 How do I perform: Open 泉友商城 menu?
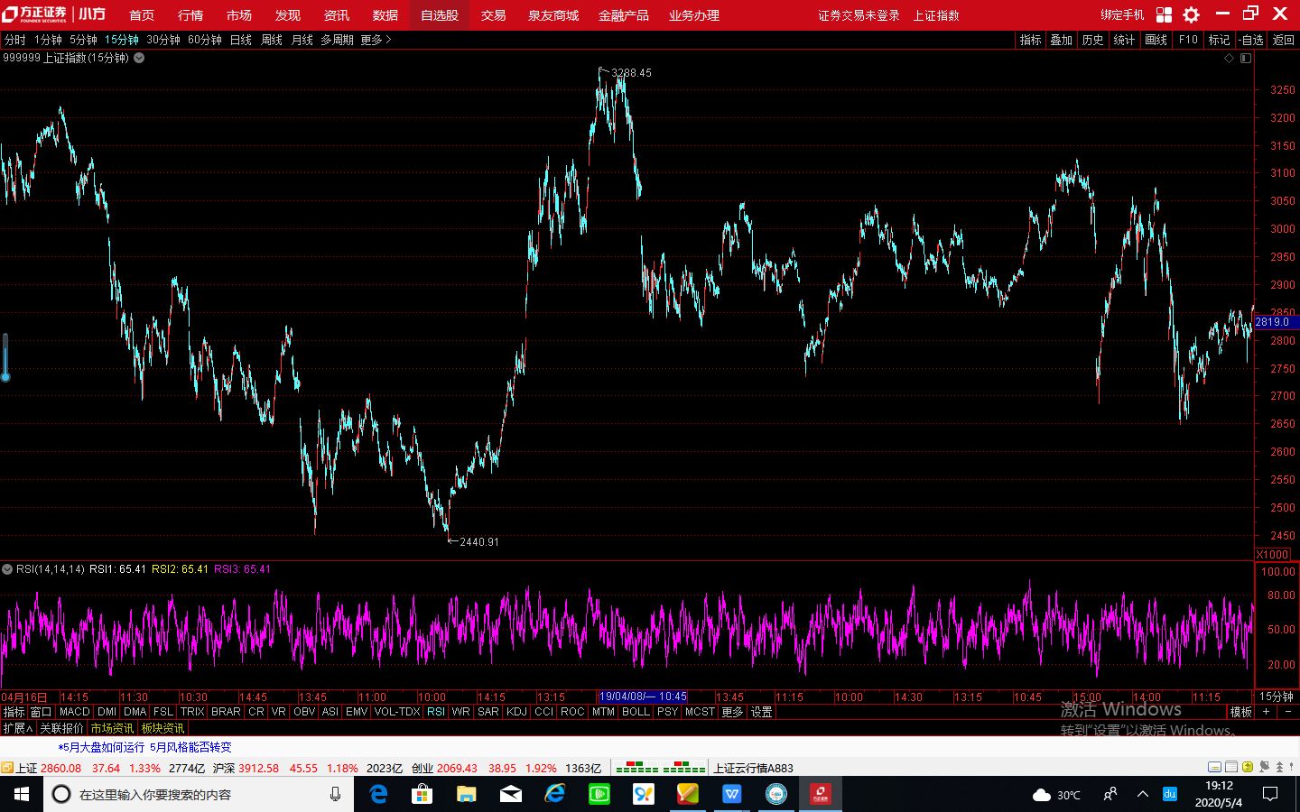pos(553,15)
